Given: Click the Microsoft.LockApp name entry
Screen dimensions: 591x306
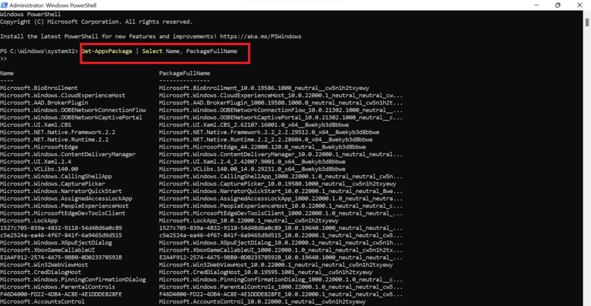Looking at the screenshot, I should (x=29, y=220).
